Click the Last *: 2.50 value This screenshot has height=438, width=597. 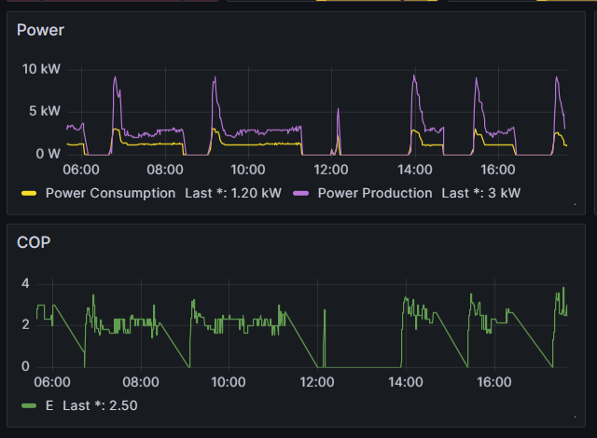coord(100,405)
